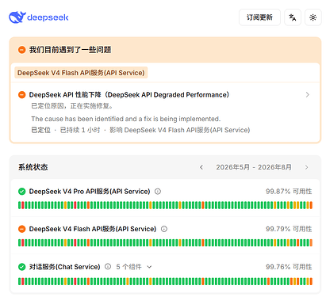The height and width of the screenshot is (297, 326).
Task: Open info tooltip icon for V4 Flash API服务
Action: [x=164, y=229]
